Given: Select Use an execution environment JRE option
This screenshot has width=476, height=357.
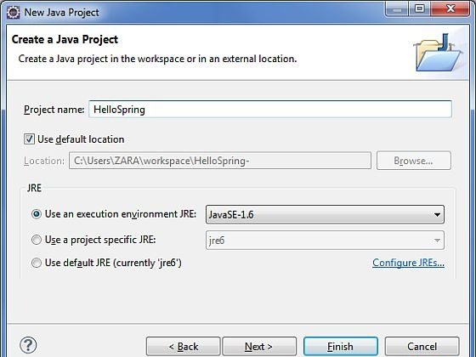Looking at the screenshot, I should (37, 214).
